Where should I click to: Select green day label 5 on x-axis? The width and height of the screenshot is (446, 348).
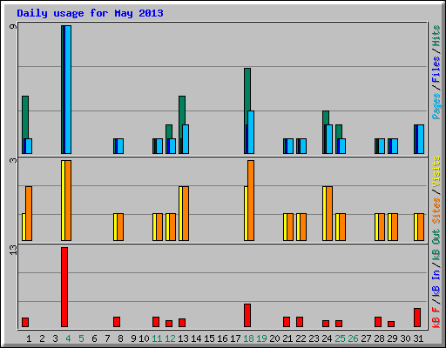coord(81,338)
